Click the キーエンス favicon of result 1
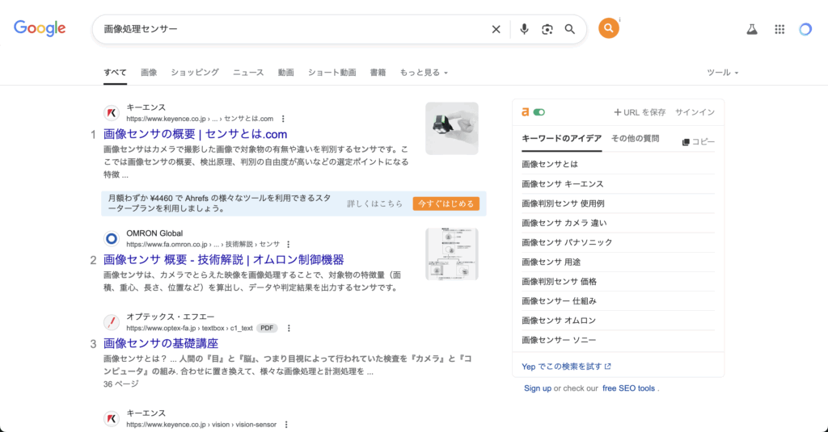 pyautogui.click(x=112, y=113)
